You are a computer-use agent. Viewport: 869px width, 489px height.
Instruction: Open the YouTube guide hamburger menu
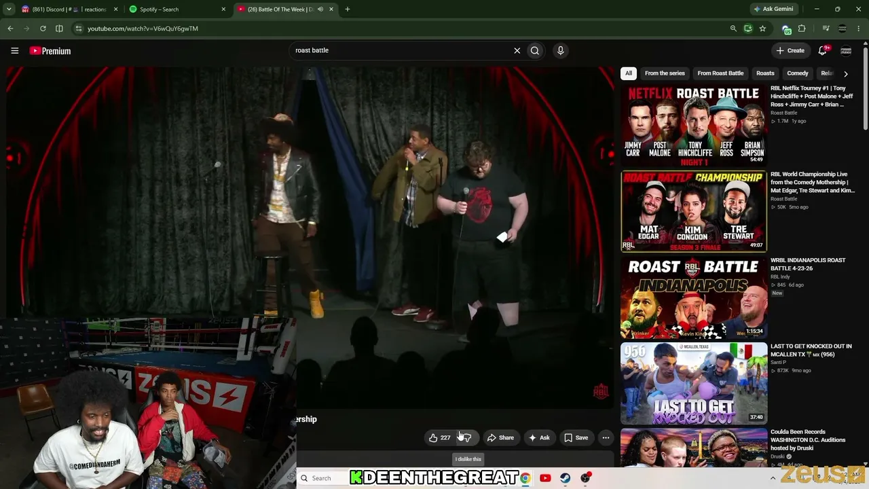14,50
